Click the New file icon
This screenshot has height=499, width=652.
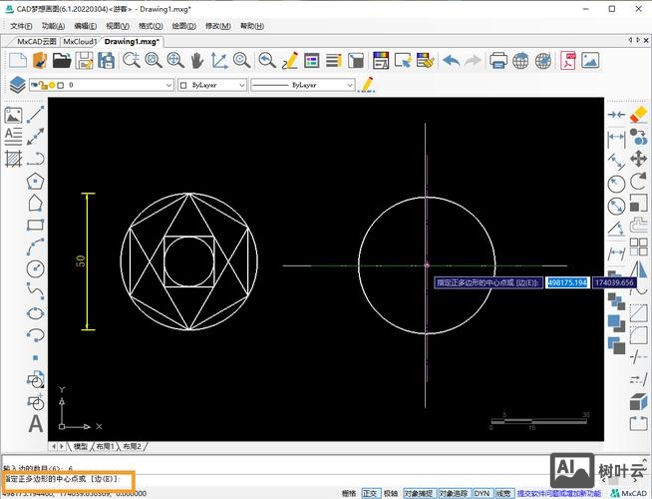tap(16, 61)
